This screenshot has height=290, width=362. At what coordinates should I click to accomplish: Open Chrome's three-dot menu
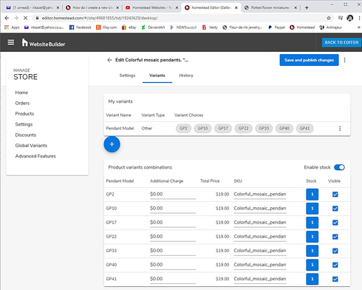tap(359, 18)
